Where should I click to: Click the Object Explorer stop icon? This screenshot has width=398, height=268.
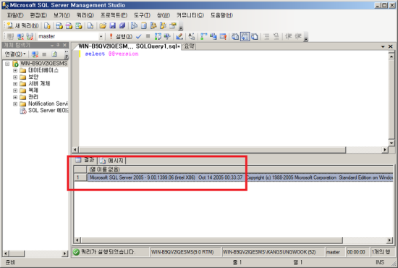point(44,54)
